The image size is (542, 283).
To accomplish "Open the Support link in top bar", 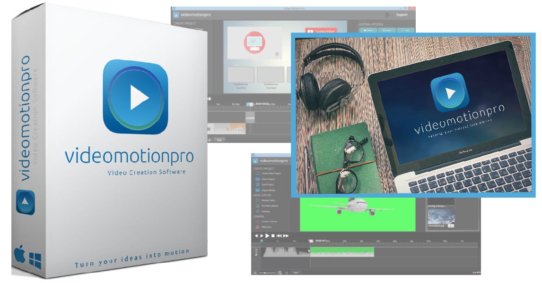I will click(401, 15).
